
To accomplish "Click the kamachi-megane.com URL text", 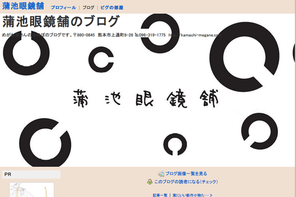I will [x=195, y=35].
